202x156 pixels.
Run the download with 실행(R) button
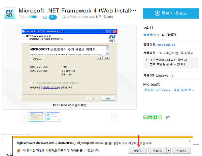tap(138, 151)
